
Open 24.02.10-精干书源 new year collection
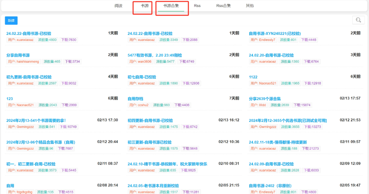click(x=167, y=164)
